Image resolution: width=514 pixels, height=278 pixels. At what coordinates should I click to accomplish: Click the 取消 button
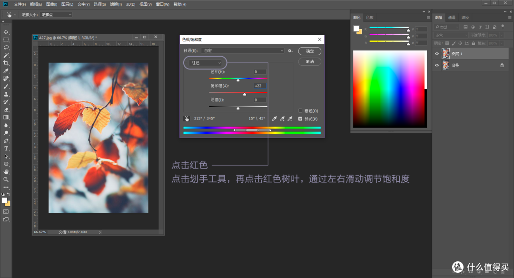coord(309,61)
